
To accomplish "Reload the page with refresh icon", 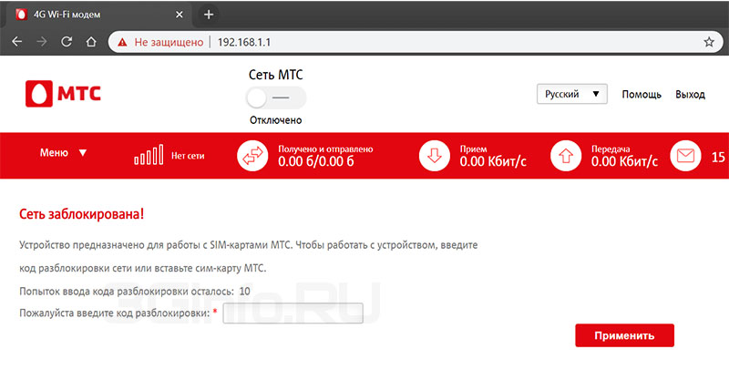I will 67,42.
